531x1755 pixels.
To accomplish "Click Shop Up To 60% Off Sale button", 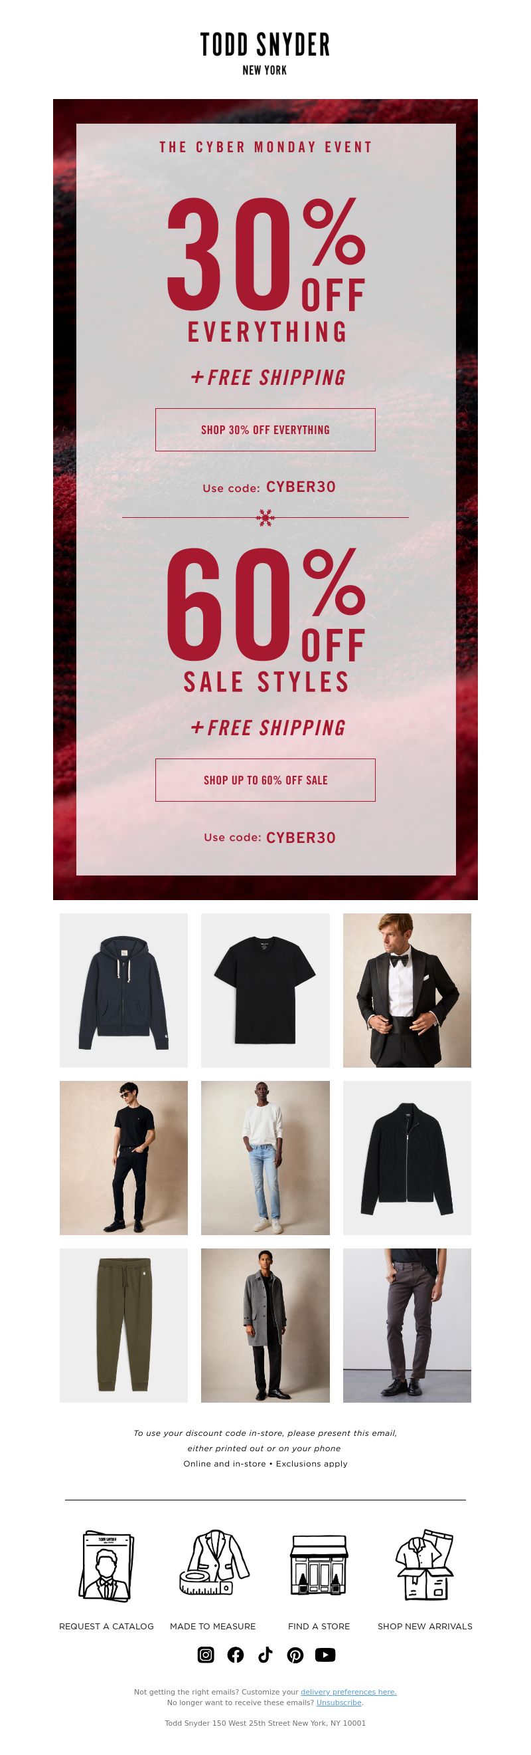I will coord(265,780).
